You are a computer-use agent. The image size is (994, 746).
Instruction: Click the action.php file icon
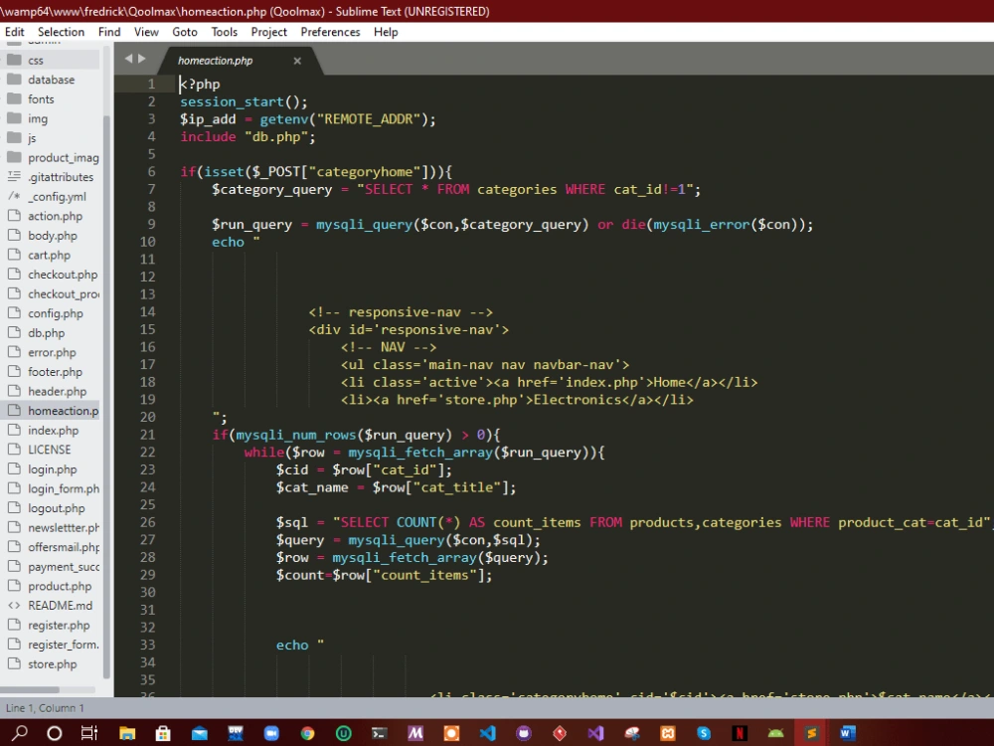coord(14,216)
